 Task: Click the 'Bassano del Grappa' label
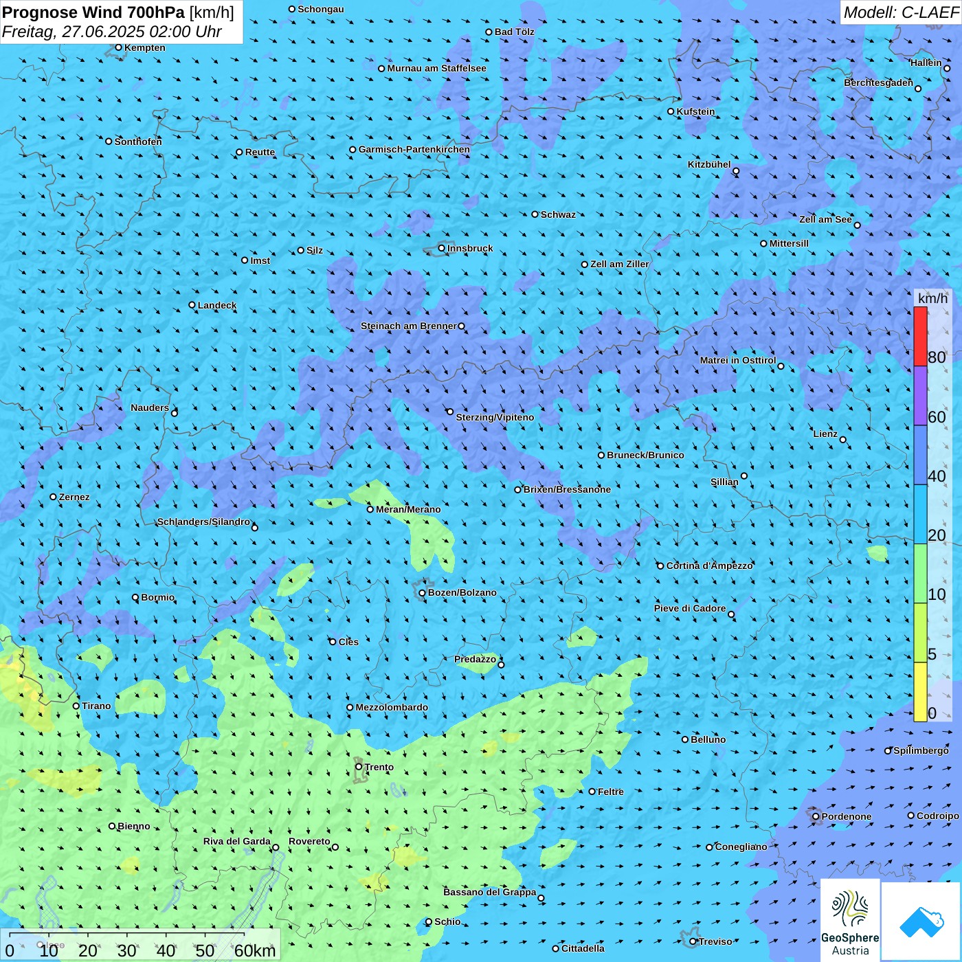(x=490, y=892)
